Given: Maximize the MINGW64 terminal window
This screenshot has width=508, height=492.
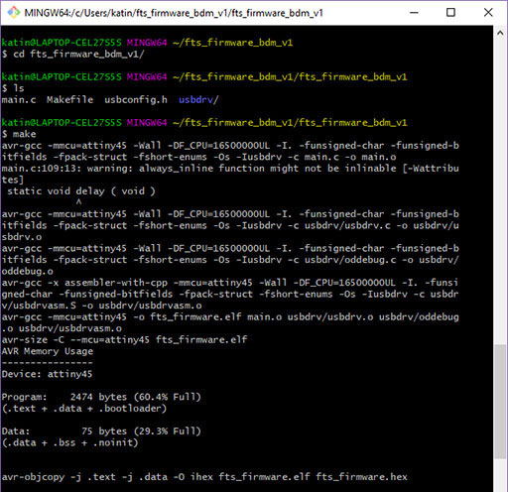Looking at the screenshot, I should pyautogui.click(x=450, y=13).
